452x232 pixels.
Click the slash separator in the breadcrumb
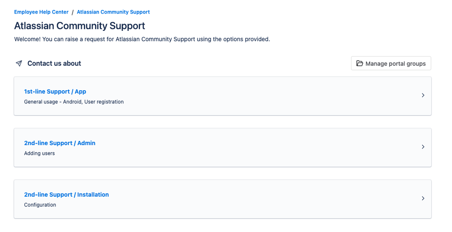pos(73,12)
